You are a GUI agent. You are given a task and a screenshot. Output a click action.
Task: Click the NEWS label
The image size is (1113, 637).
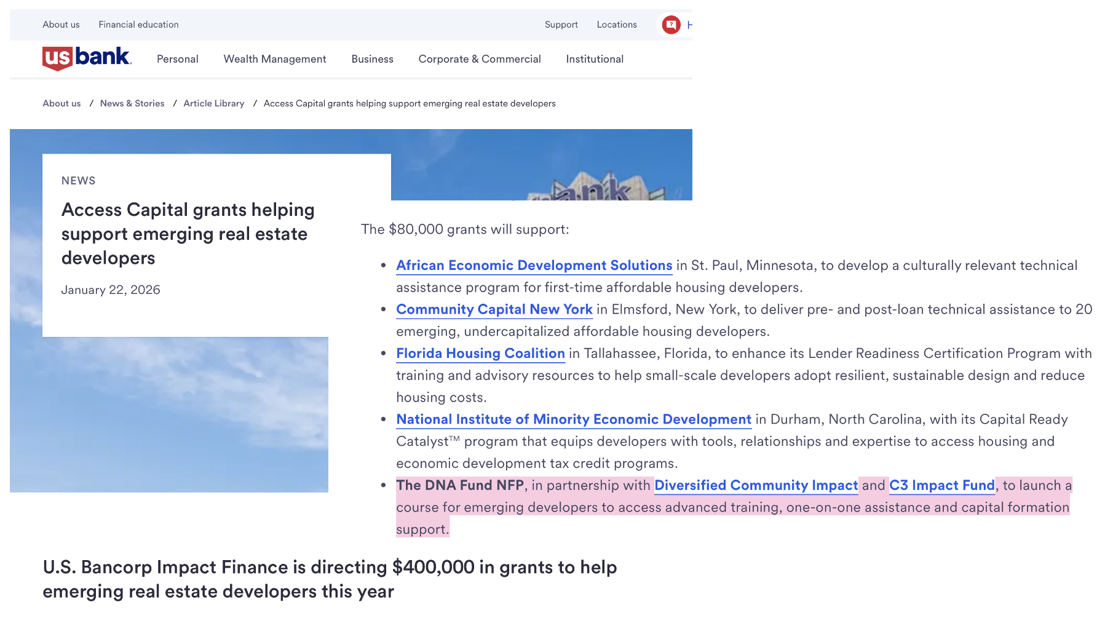[79, 181]
